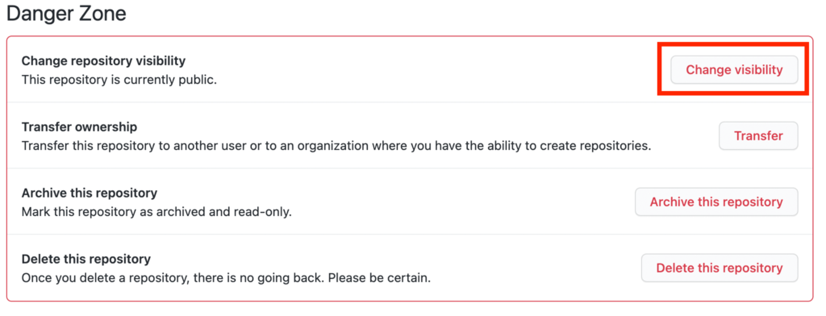Click the red Transfer button
826x316 pixels.
758,136
